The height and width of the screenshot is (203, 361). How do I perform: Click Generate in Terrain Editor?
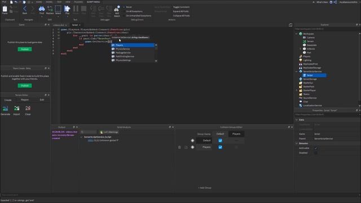pyautogui.click(x=5, y=108)
